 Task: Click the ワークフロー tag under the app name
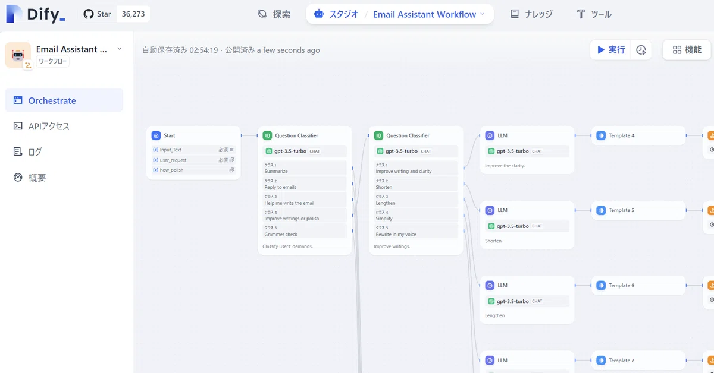click(x=53, y=62)
